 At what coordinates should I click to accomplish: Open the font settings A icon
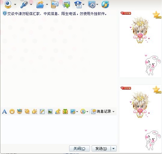coord(5,111)
